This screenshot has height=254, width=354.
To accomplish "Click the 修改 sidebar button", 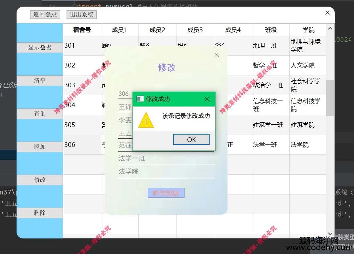I will (40, 180).
